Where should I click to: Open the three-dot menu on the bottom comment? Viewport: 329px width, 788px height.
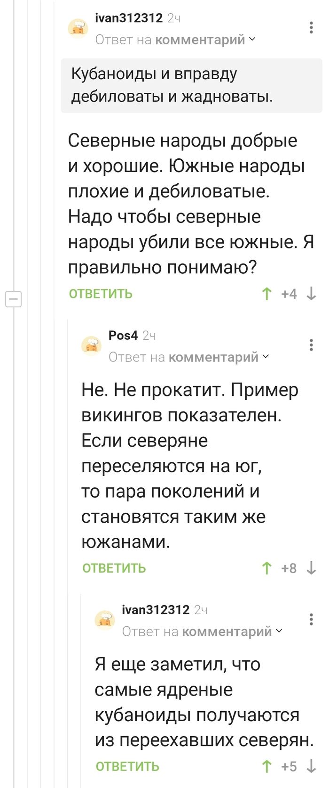click(x=310, y=619)
